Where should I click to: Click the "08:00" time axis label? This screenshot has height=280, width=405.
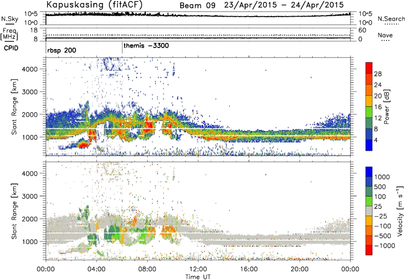147,269
